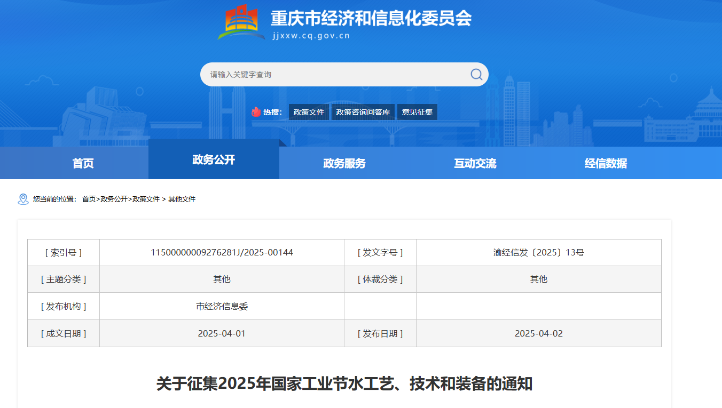Open the 首页 navigation tab
The image size is (722, 408).
[x=83, y=163]
